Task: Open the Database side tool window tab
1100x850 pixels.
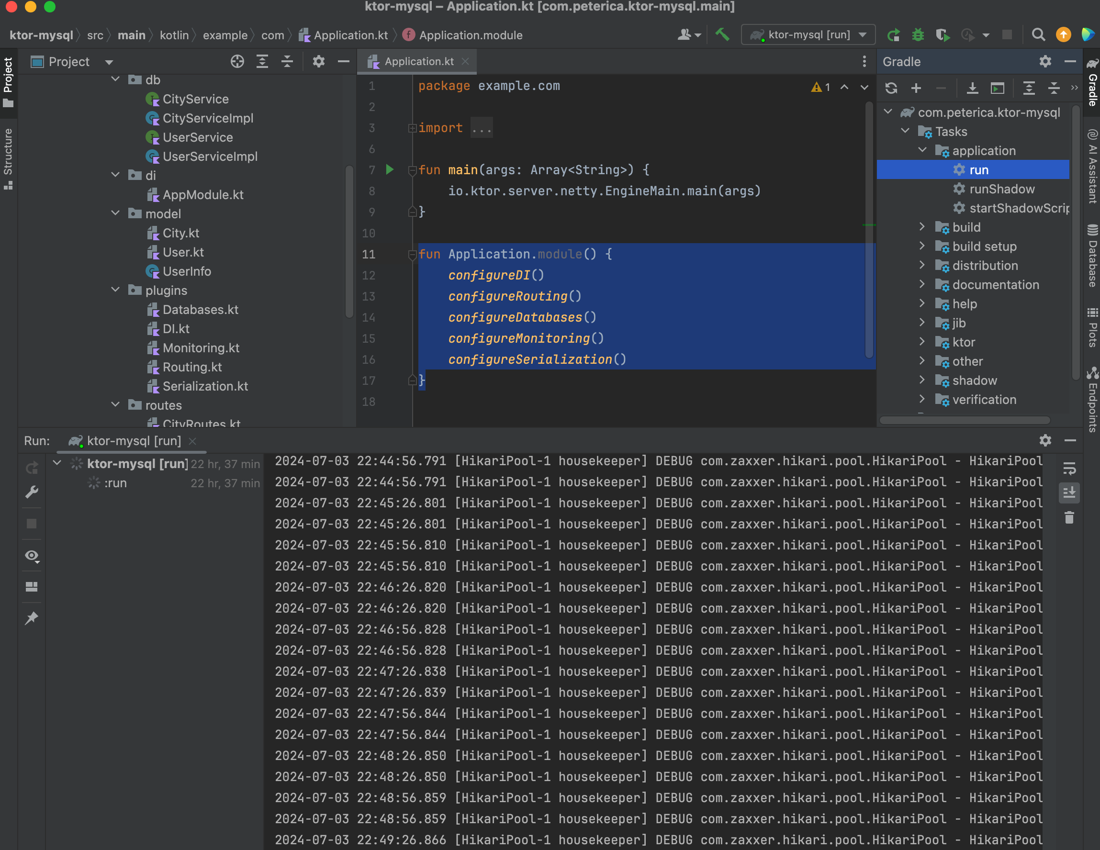Action: point(1092,257)
